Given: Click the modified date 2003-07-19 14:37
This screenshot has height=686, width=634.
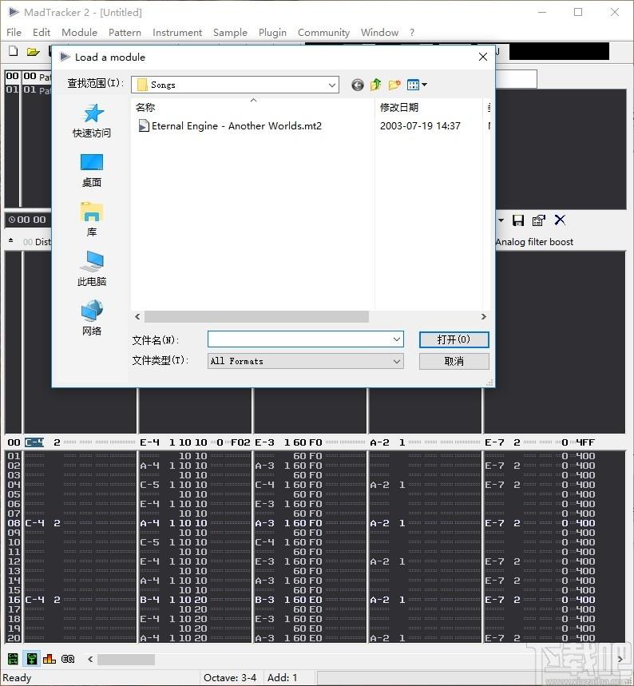Looking at the screenshot, I should click(x=420, y=126).
